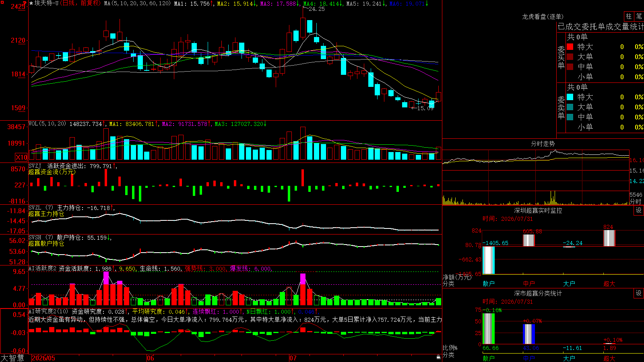The height and width of the screenshot is (362, 644).
Task: Open 设 settings for 深圳超赢实时监控
Action: click(639, 210)
